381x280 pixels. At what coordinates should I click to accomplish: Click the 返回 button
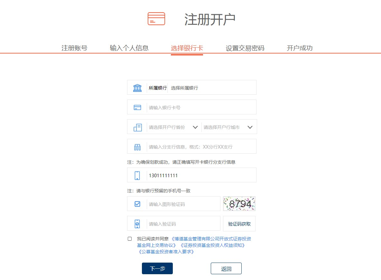pyautogui.click(x=226, y=268)
